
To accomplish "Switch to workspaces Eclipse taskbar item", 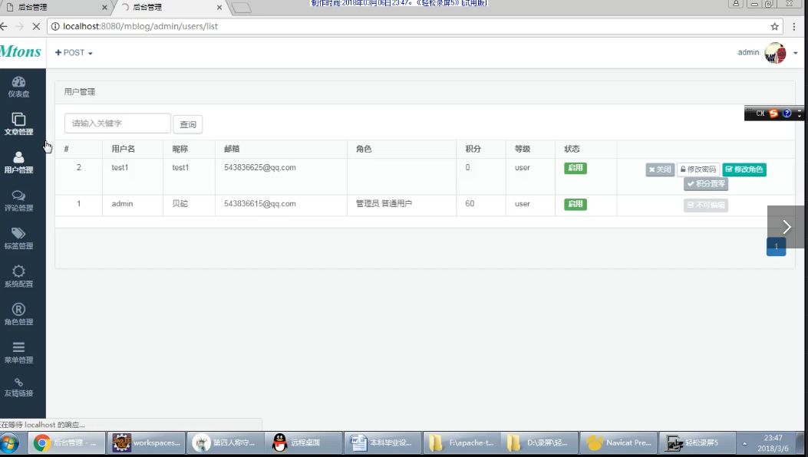I will click(x=147, y=442).
